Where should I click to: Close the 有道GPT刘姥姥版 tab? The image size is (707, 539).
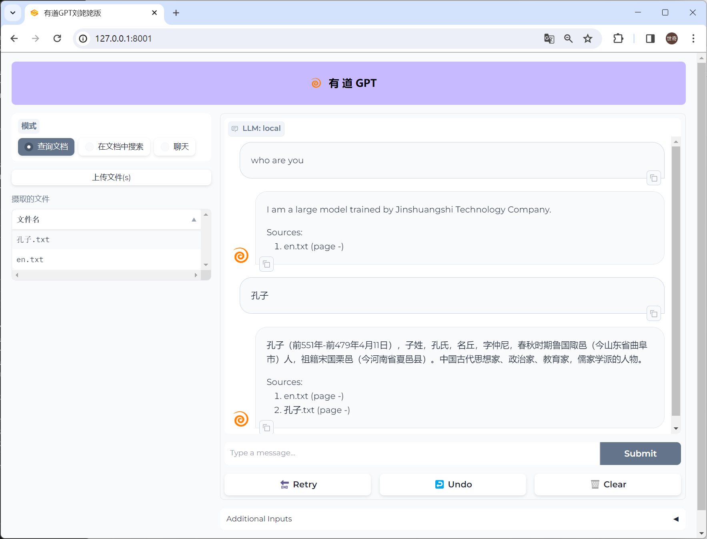tap(154, 13)
